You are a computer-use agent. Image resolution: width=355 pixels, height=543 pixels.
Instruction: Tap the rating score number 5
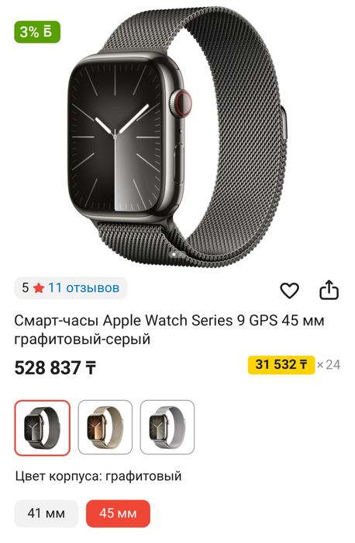click(26, 287)
